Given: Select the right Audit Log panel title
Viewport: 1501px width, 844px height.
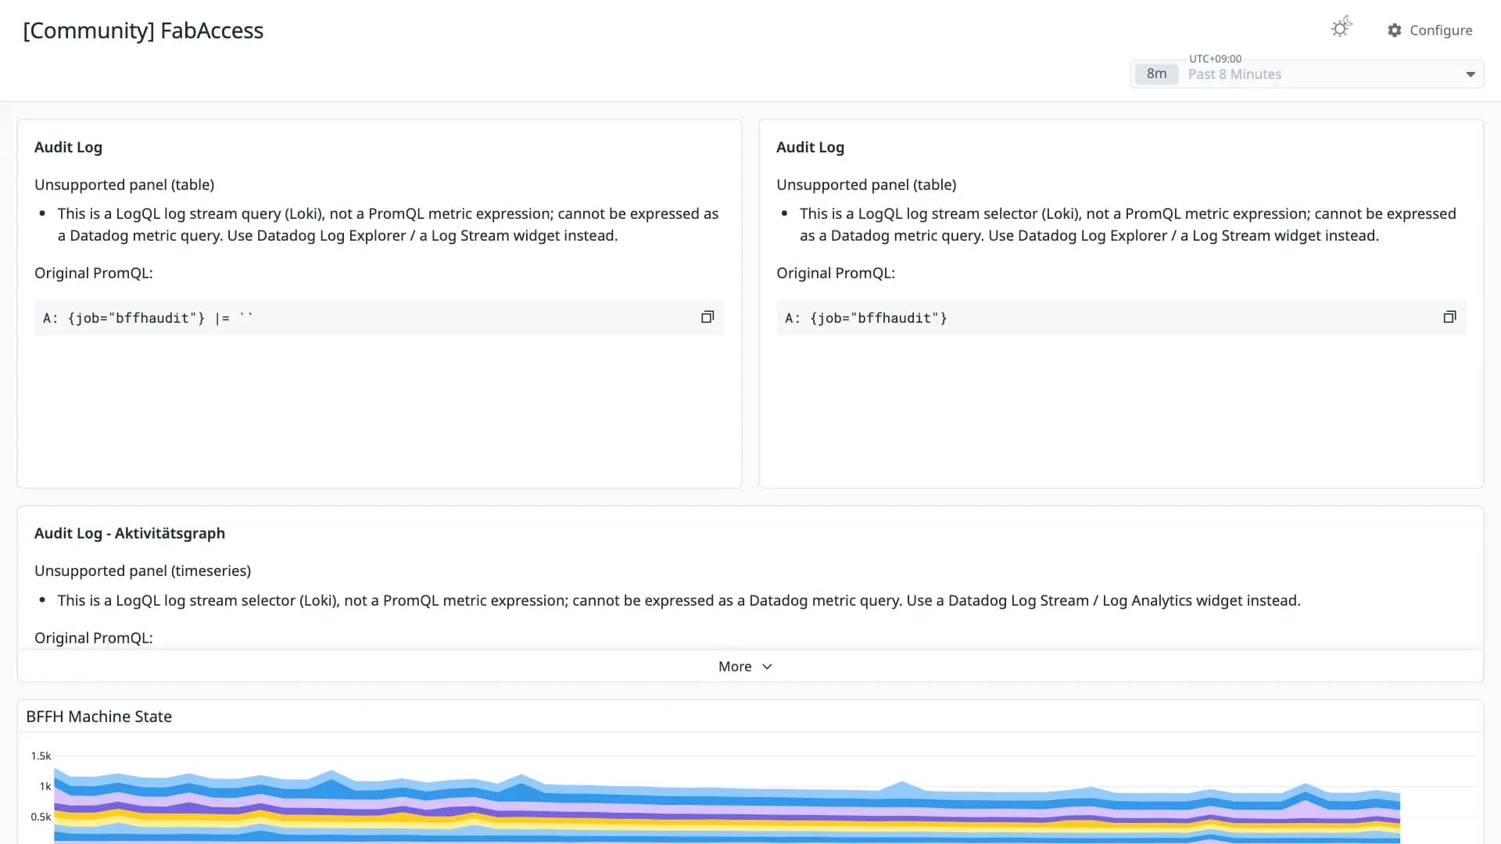Looking at the screenshot, I should [810, 147].
